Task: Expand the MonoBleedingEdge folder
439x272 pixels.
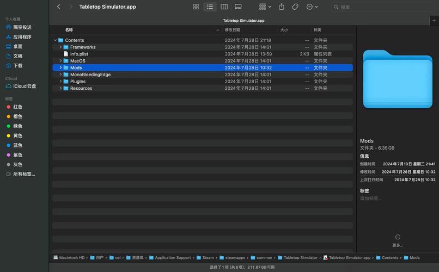Action: [x=60, y=75]
